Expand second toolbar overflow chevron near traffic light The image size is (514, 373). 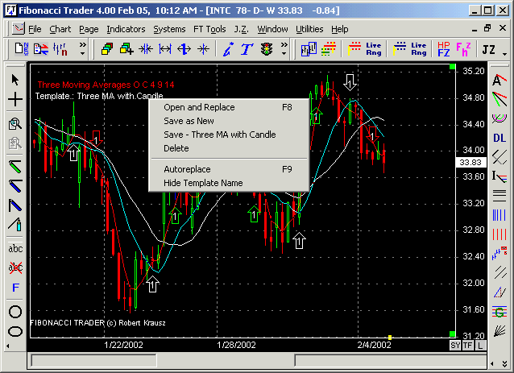click(x=284, y=48)
